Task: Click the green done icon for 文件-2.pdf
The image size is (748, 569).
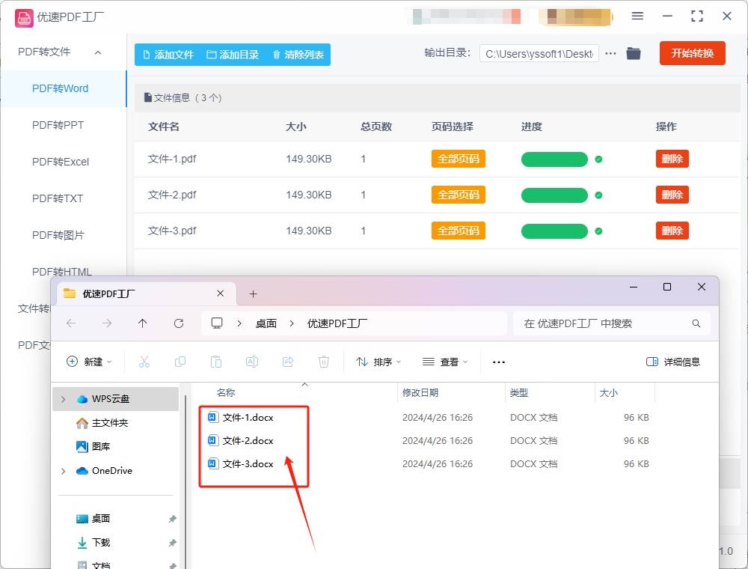Action: pyautogui.click(x=598, y=195)
